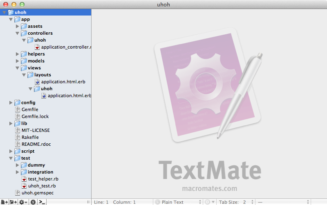327x205 pixels.
Task: Click the folder icon beside integration
Action: [24, 172]
